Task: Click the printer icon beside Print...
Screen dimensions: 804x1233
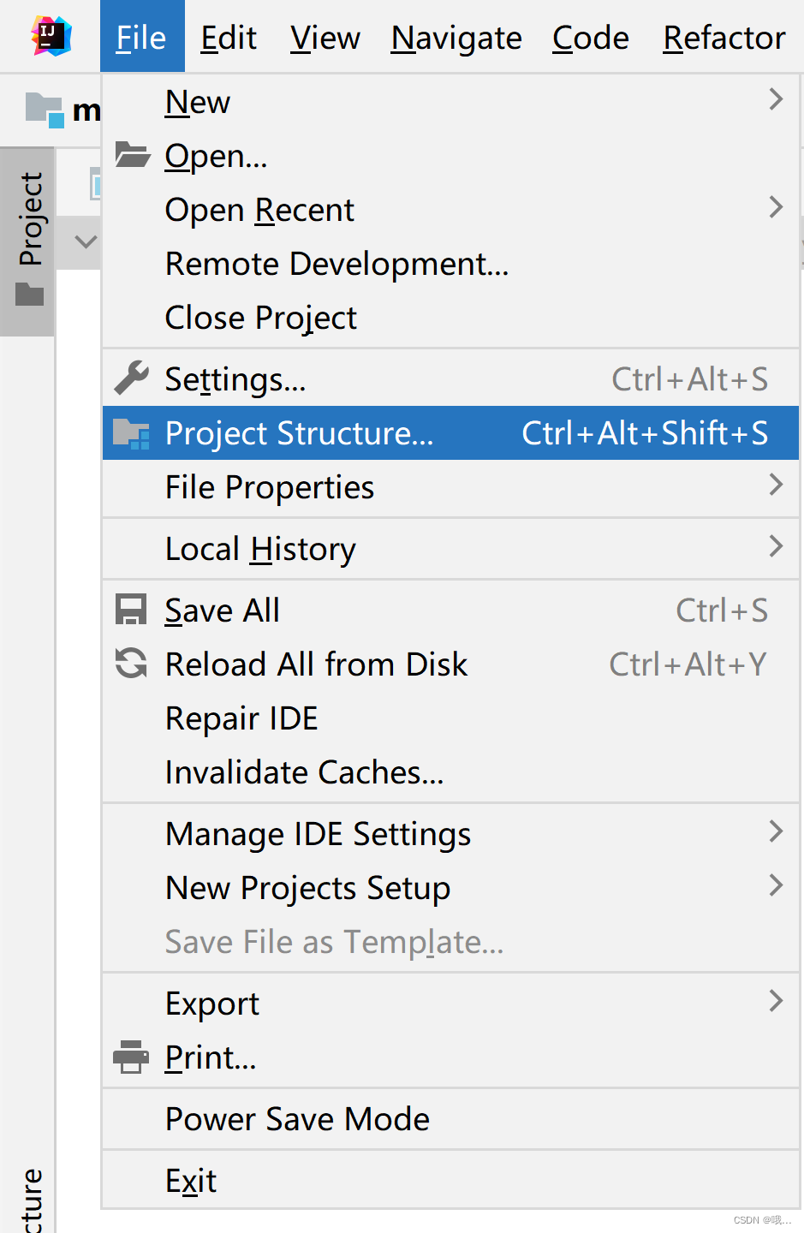Action: click(131, 1057)
